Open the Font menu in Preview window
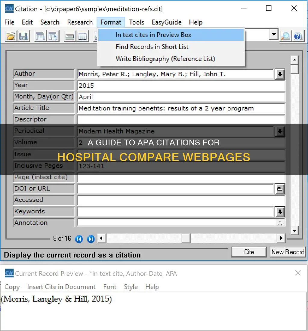 (x=110, y=287)
